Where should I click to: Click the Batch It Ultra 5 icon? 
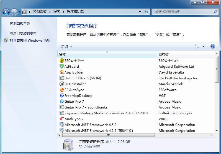[x=61, y=78]
